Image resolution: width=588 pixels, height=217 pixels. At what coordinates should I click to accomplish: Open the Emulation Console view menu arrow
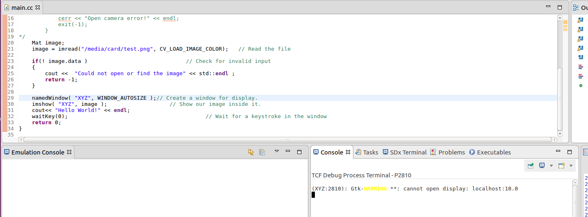click(x=276, y=152)
